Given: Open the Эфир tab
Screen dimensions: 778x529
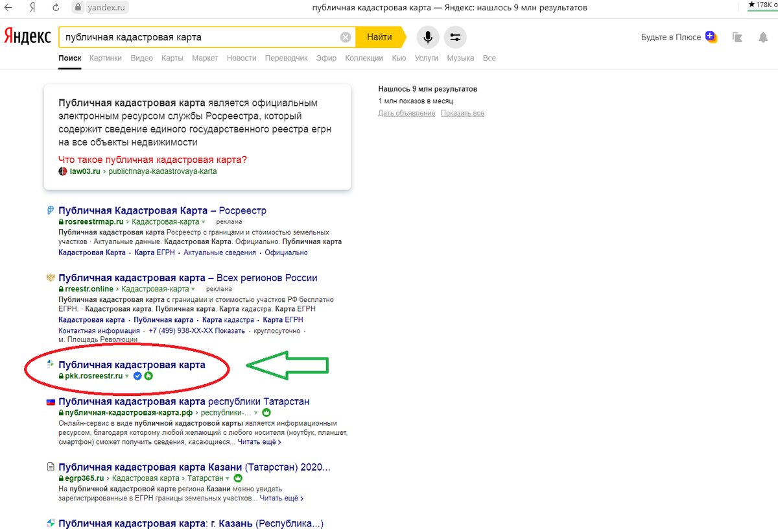Looking at the screenshot, I should pyautogui.click(x=326, y=58).
